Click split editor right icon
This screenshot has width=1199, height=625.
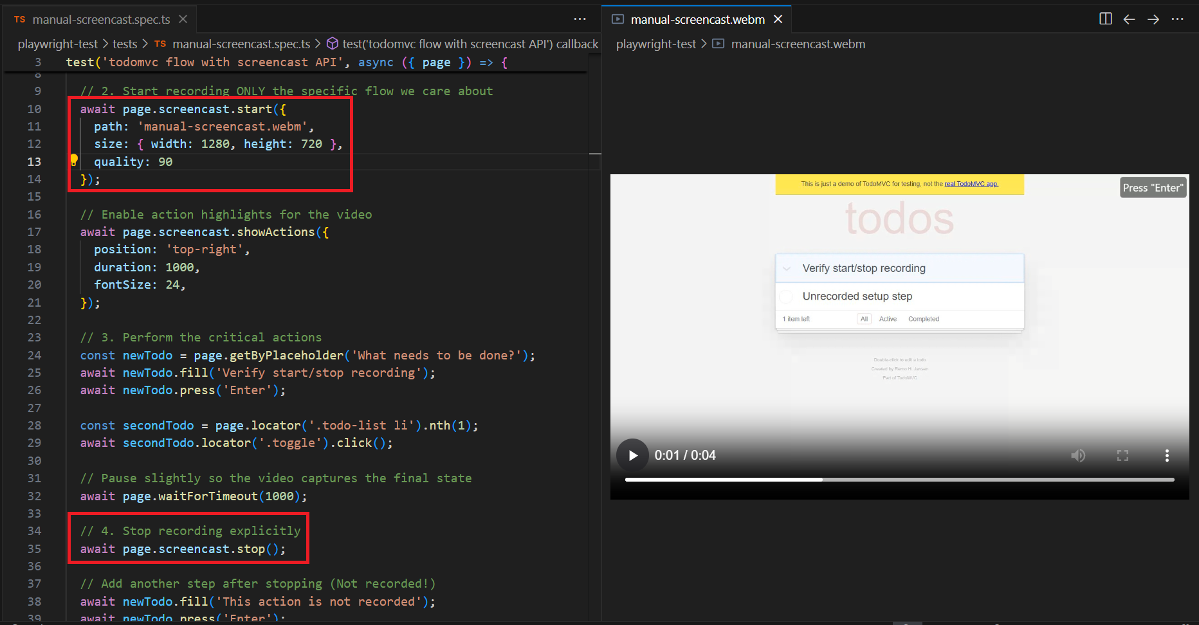tap(1105, 19)
